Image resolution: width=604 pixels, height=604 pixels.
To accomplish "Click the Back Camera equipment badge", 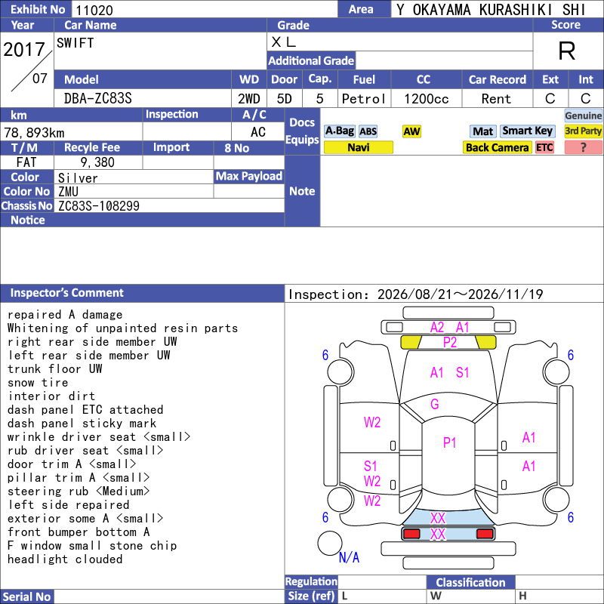I will [497, 147].
